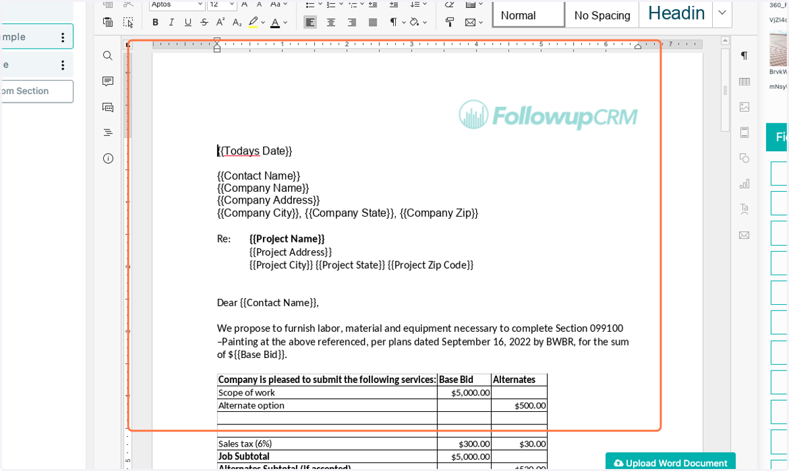Align text right
The image size is (789, 471).
point(352,22)
